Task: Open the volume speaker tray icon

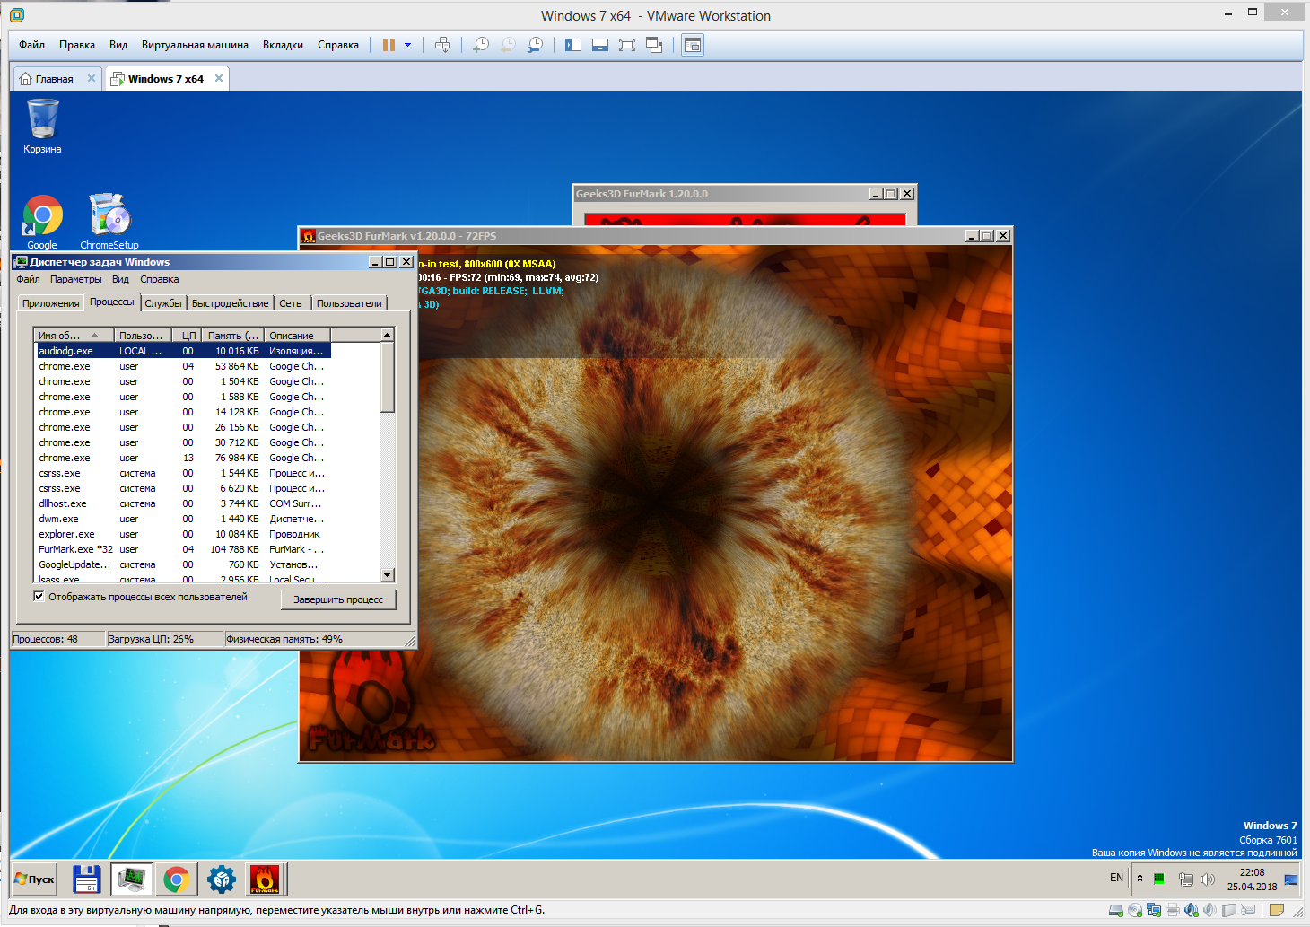Action: 1208,879
